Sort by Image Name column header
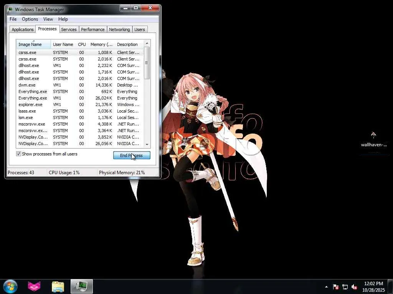393x294 pixels. [x=34, y=44]
